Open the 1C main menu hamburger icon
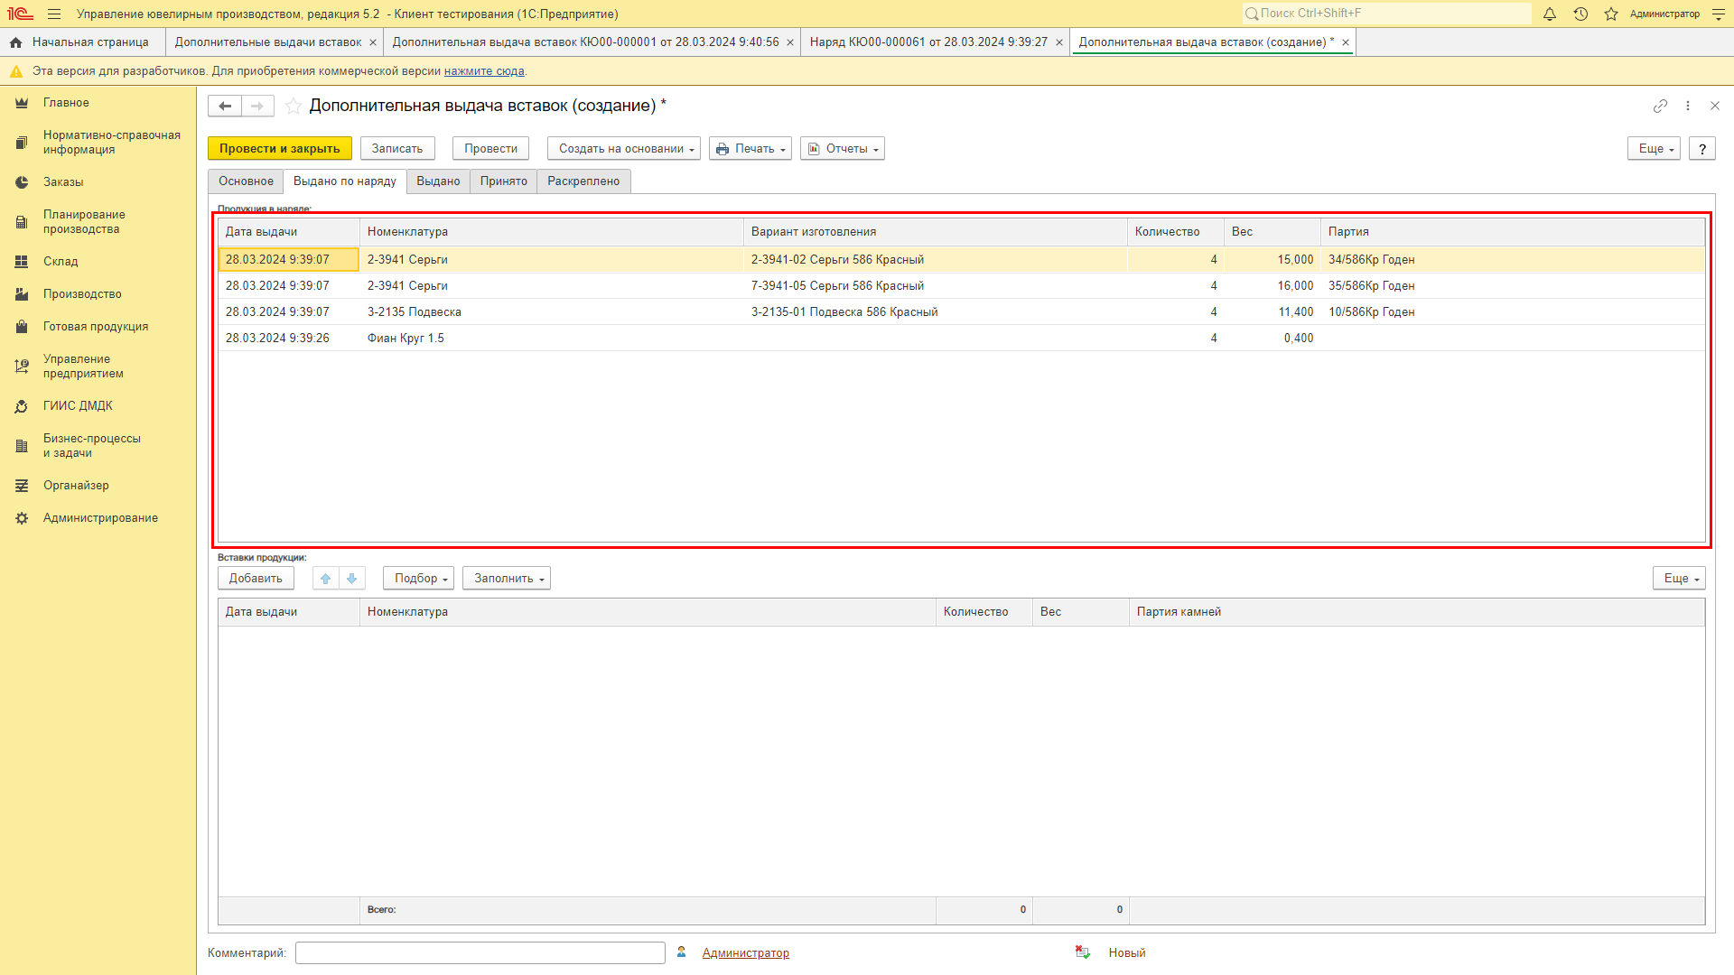The width and height of the screenshot is (1734, 975). click(54, 14)
